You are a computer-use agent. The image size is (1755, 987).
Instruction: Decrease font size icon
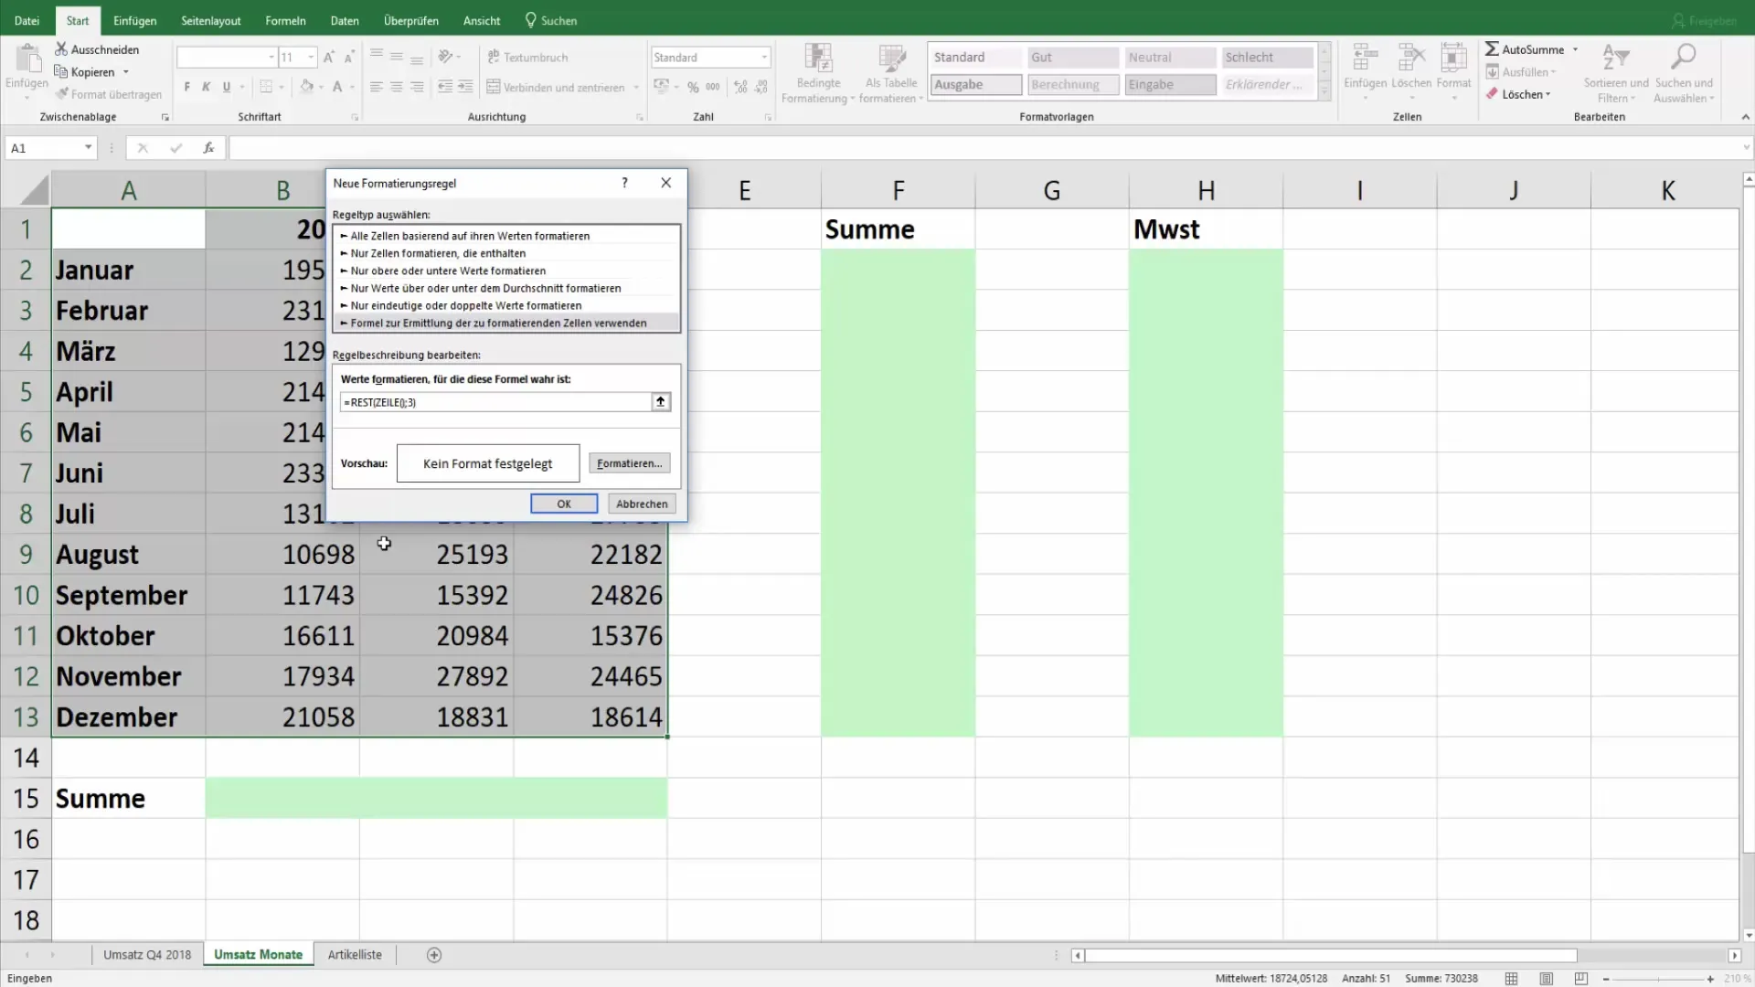click(348, 57)
